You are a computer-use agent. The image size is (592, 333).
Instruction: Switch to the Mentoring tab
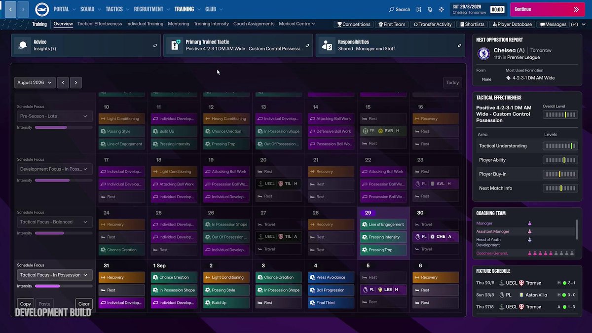coord(179,24)
